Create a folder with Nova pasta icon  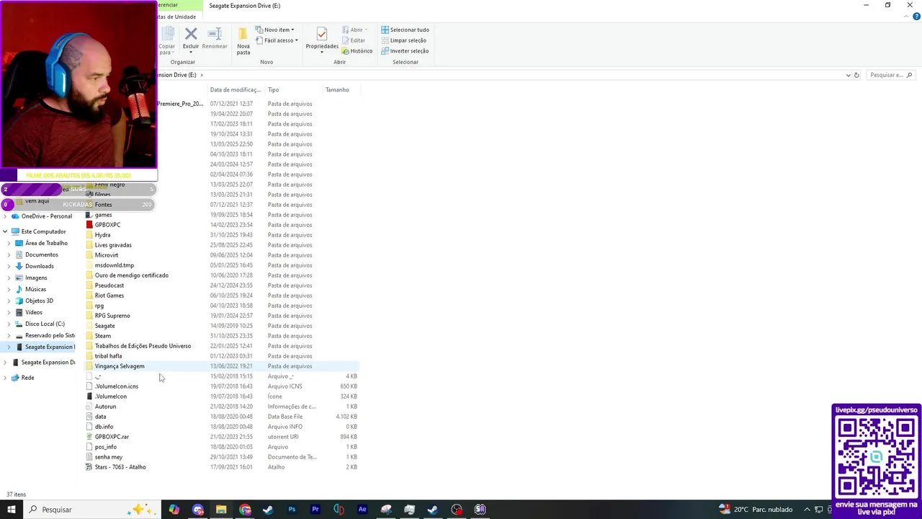(x=243, y=35)
